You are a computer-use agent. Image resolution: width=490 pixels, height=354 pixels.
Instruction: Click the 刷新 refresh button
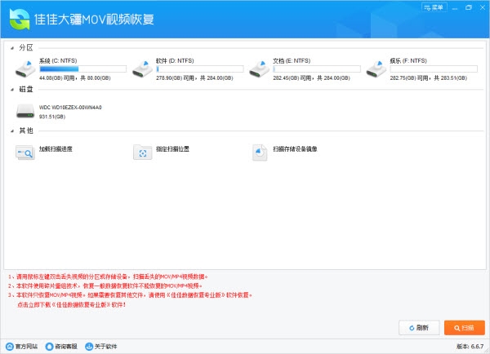418,327
